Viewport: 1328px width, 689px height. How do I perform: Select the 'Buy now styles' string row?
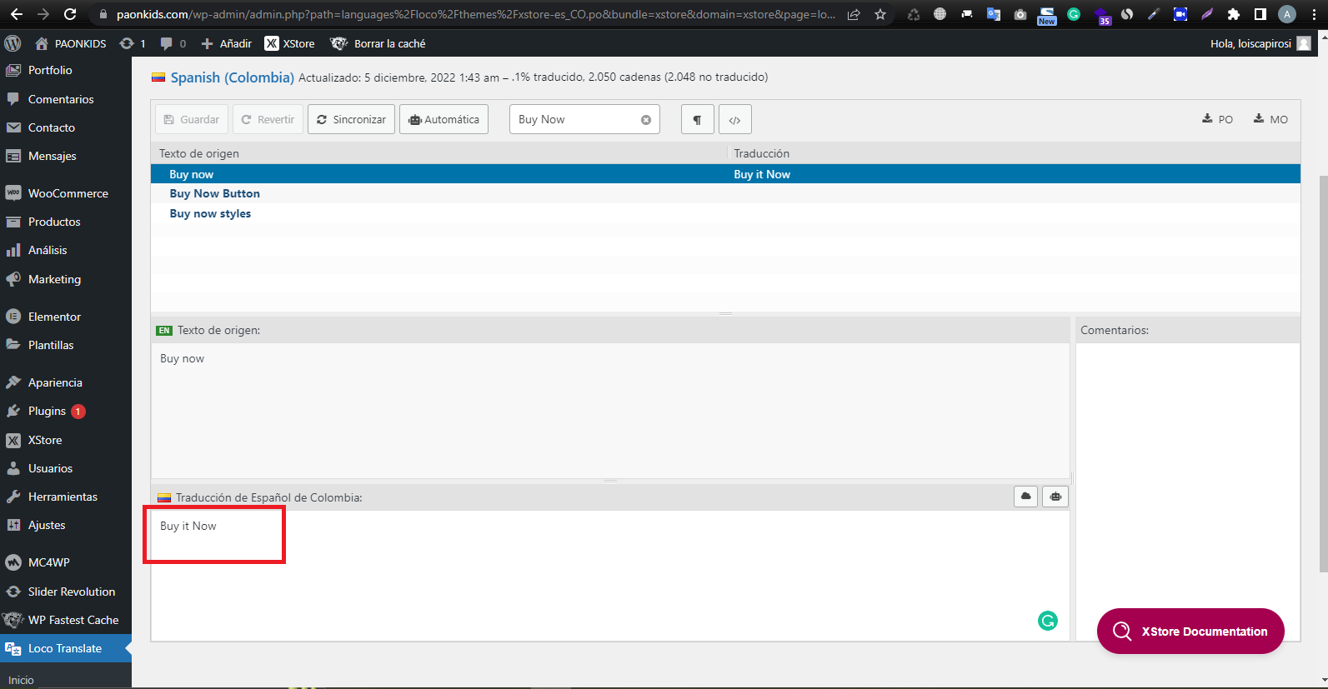[725, 213]
